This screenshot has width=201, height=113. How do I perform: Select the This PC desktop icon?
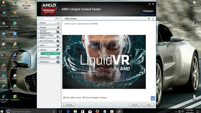(x=4, y=14)
